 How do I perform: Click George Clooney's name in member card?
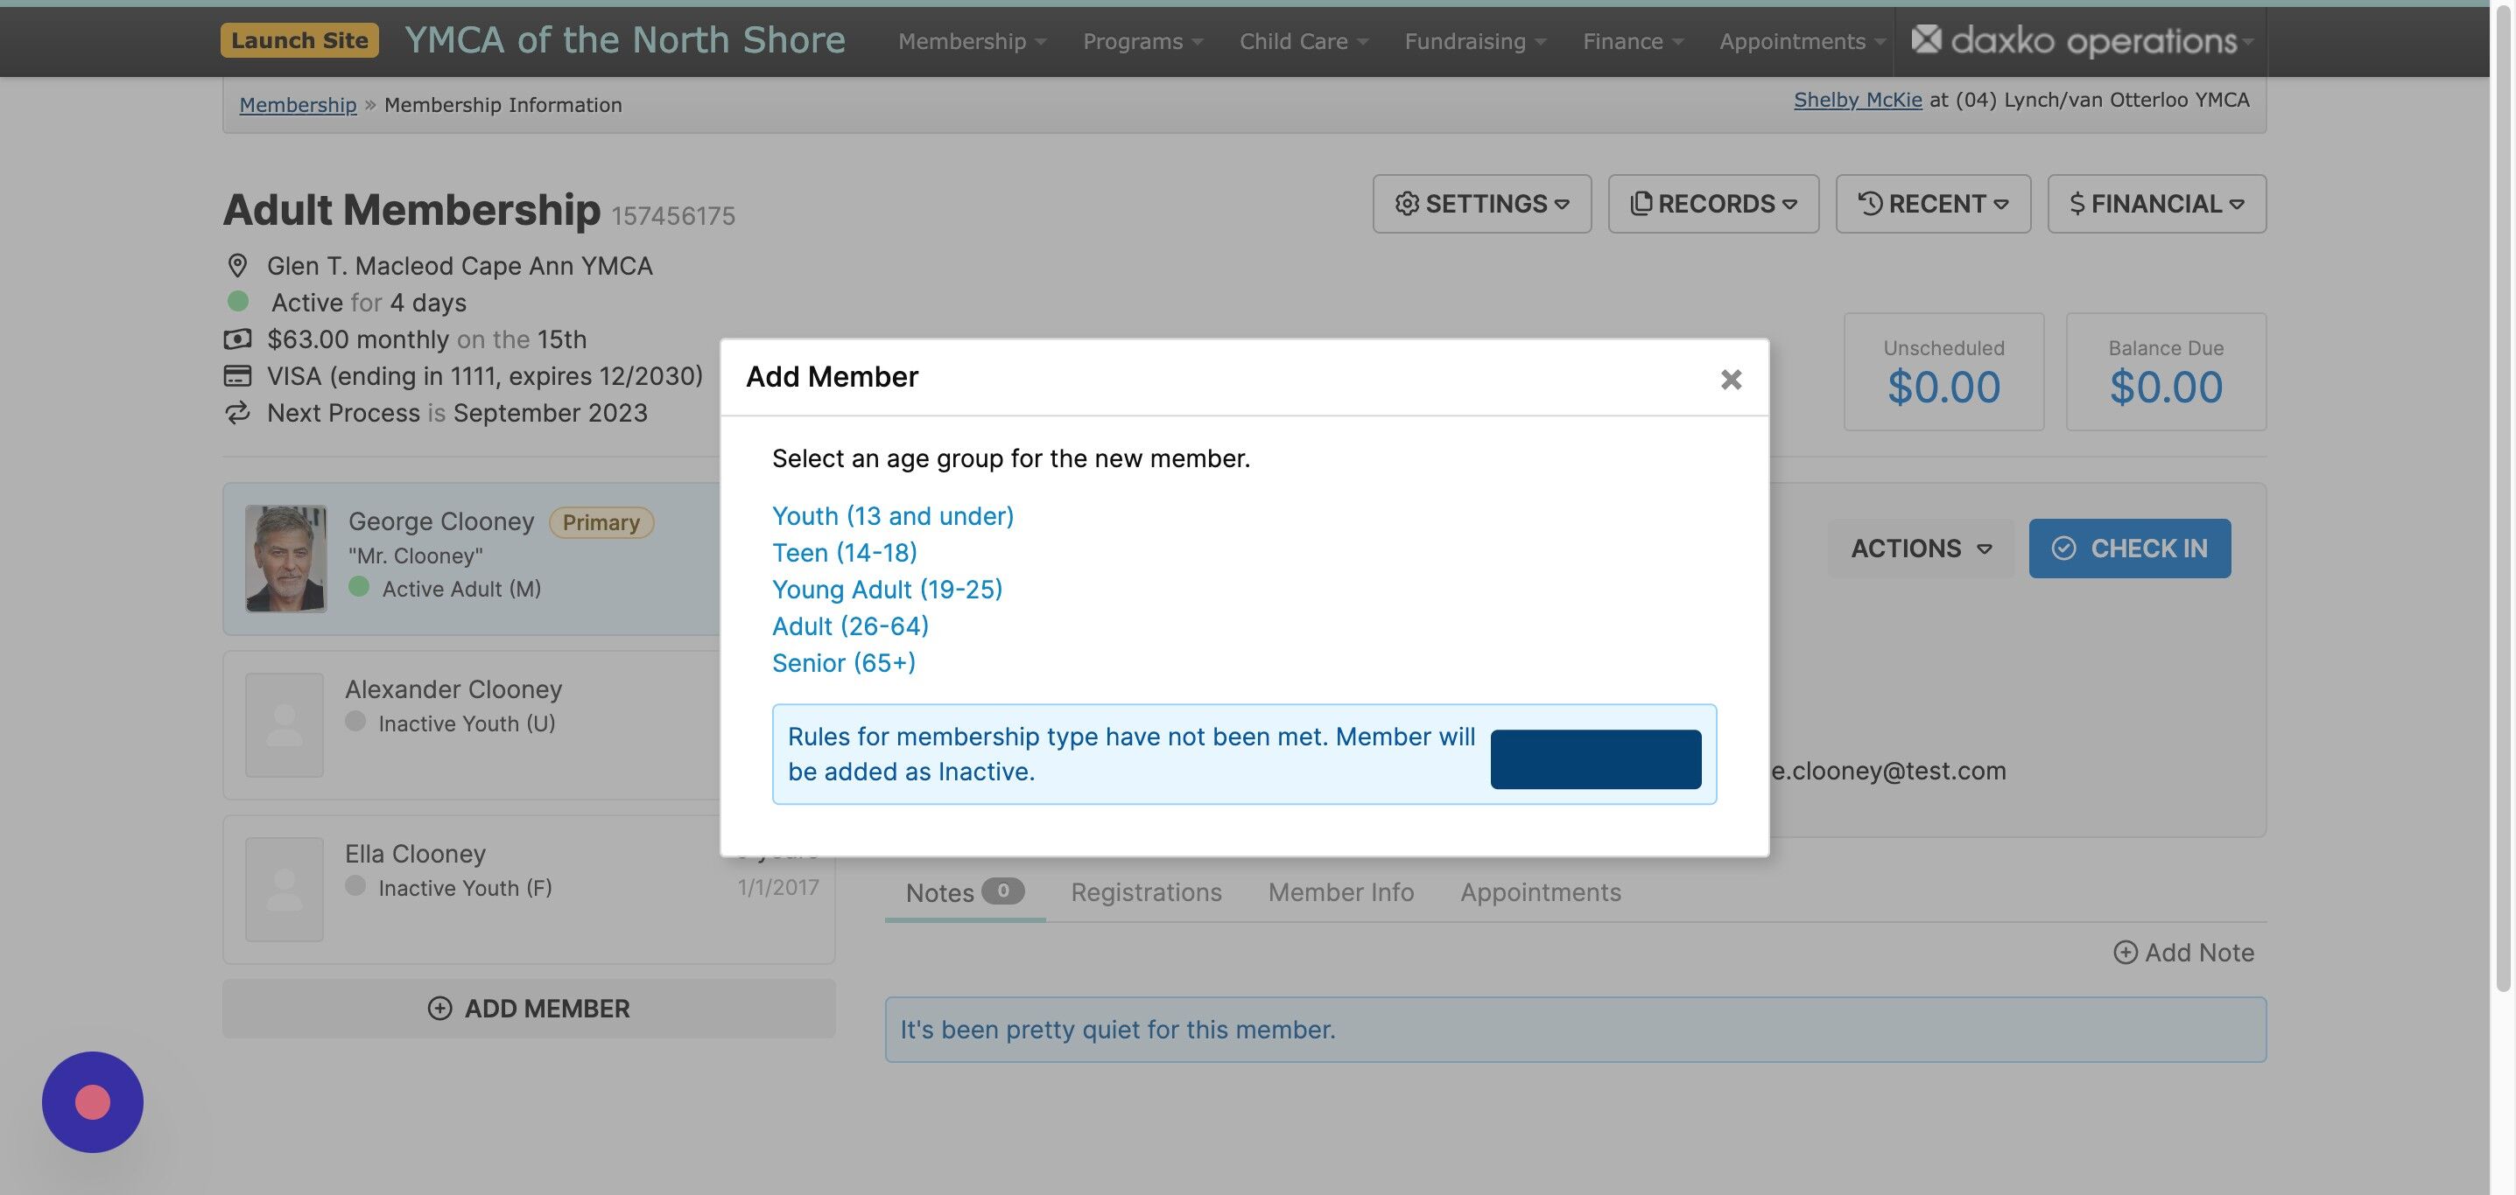point(441,521)
